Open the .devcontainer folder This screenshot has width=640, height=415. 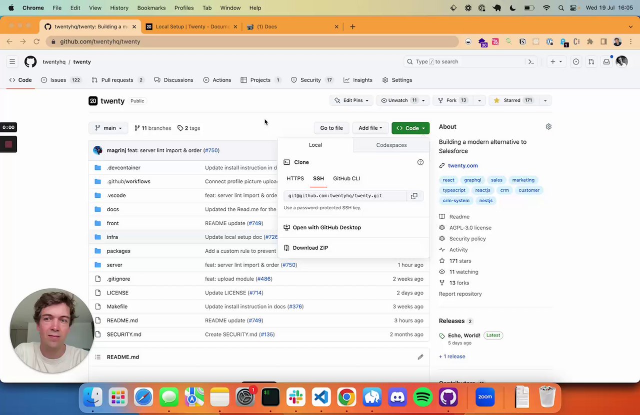pos(123,168)
